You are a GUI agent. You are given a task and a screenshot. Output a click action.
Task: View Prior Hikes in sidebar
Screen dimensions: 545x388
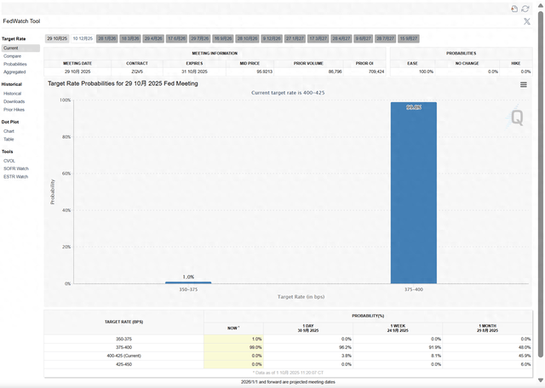coord(14,109)
